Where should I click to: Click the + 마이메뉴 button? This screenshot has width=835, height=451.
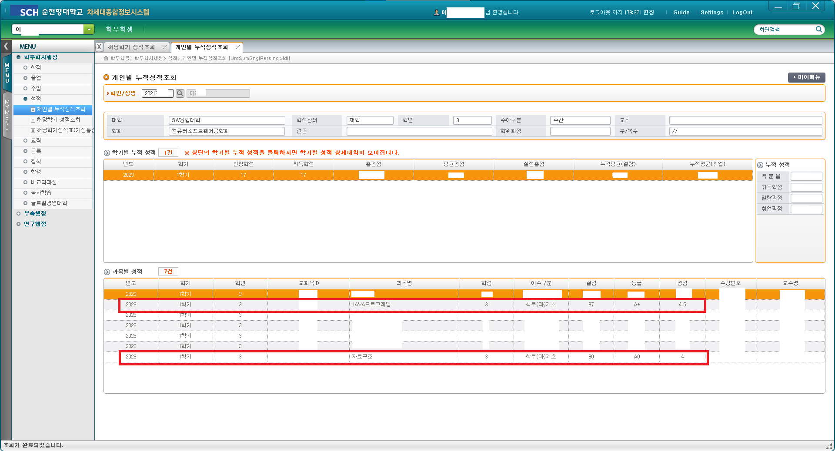point(806,77)
